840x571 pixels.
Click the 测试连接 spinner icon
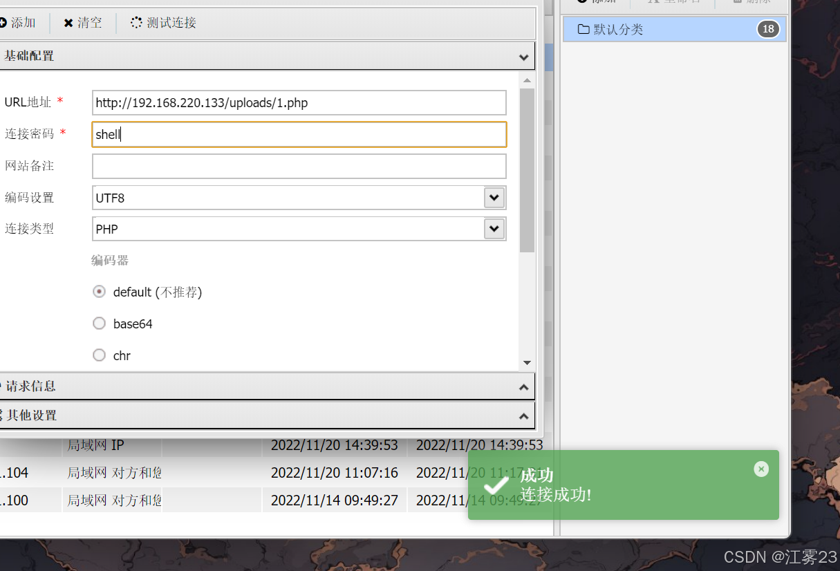click(x=136, y=22)
